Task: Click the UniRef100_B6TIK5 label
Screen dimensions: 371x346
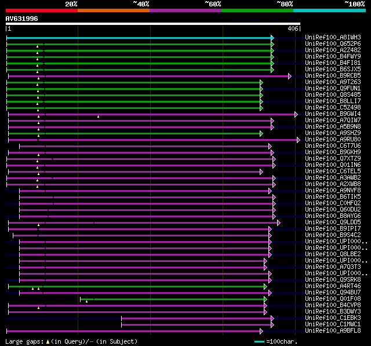Action: (333, 197)
